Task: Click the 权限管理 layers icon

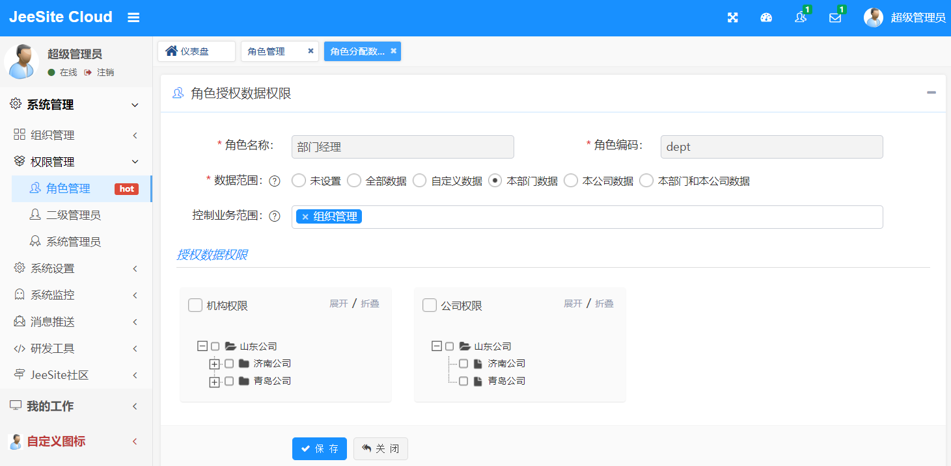Action: 20,161
